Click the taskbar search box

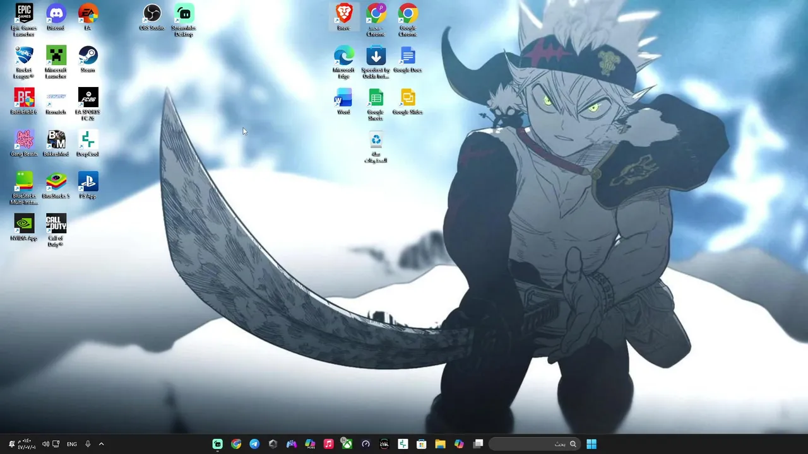[533, 444]
